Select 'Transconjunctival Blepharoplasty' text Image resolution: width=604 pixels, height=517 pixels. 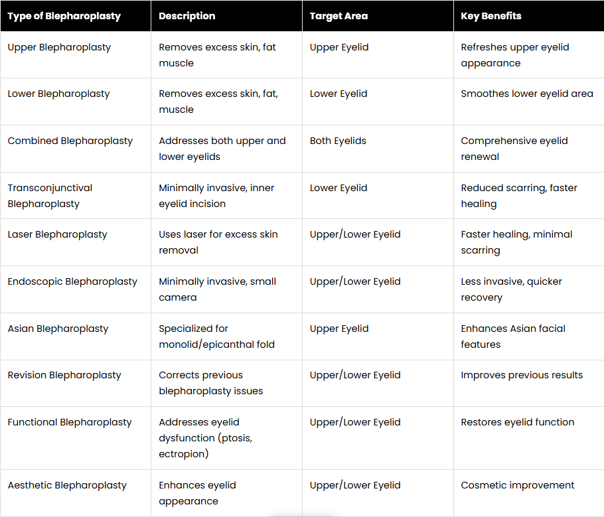[x=50, y=196]
